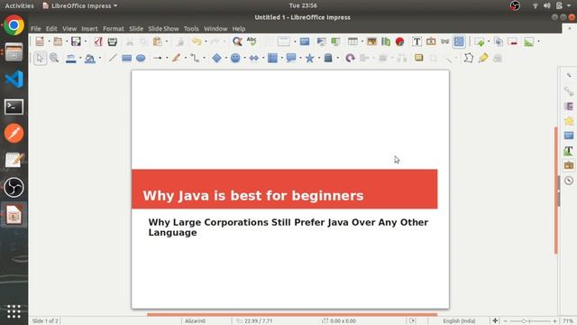Start the slide show from first slide
This screenshot has height=325, width=577.
tap(321, 42)
